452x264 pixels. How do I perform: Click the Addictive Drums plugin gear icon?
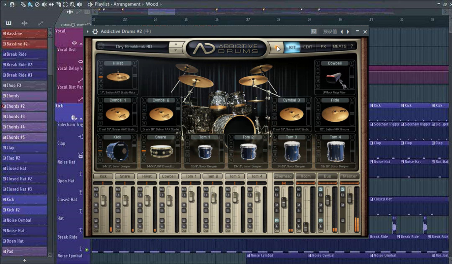95,32
